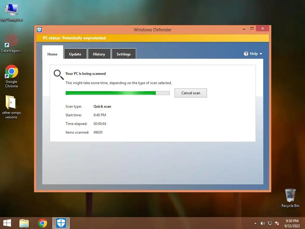Image resolution: width=305 pixels, height=229 pixels.
Task: Click the 'Your PC is being scanned' heading
Action: [x=85, y=74]
